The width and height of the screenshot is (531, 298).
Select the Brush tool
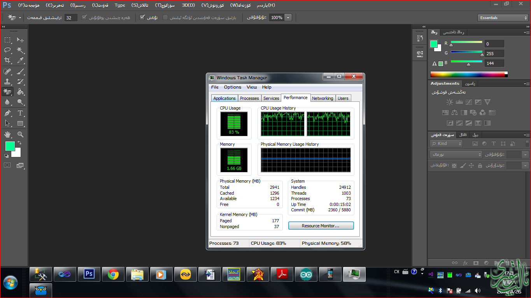click(20, 71)
